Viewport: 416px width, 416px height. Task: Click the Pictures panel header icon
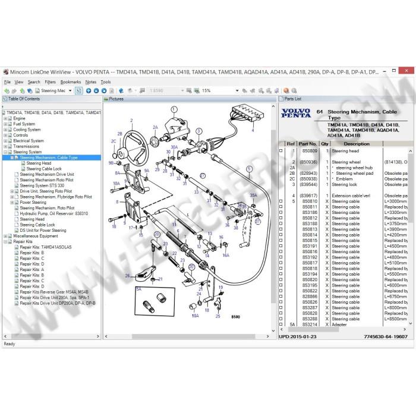[106, 99]
